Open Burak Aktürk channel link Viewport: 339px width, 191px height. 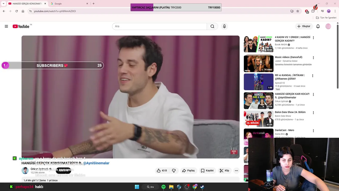point(281,45)
